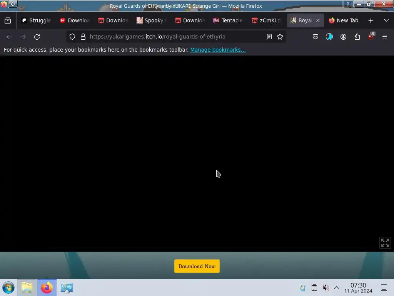Expand hidden system tray icons
This screenshot has height=296, width=394.
tap(337, 288)
